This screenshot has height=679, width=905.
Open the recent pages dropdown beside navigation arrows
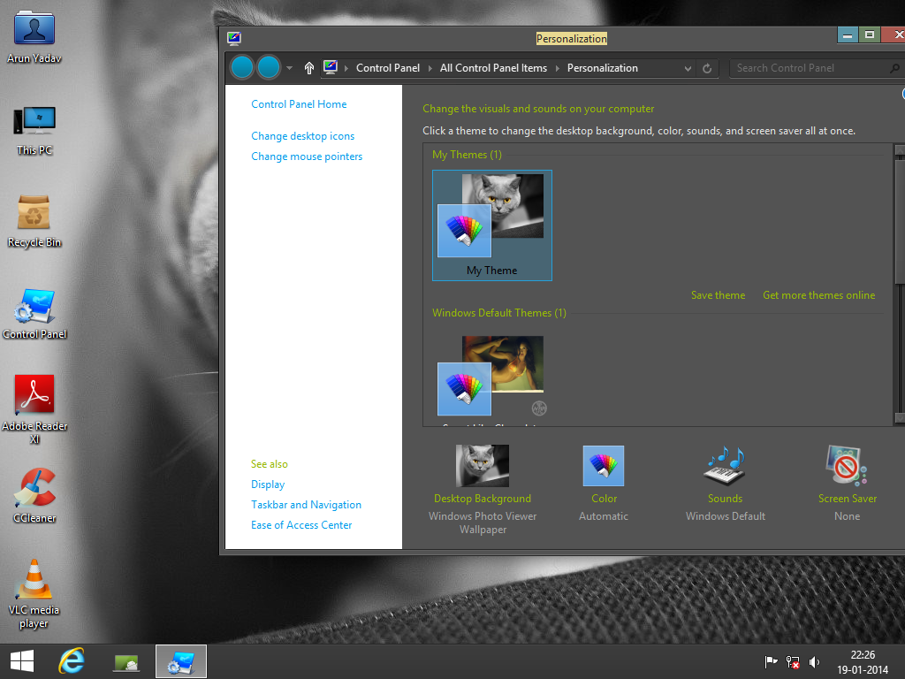[x=289, y=67]
